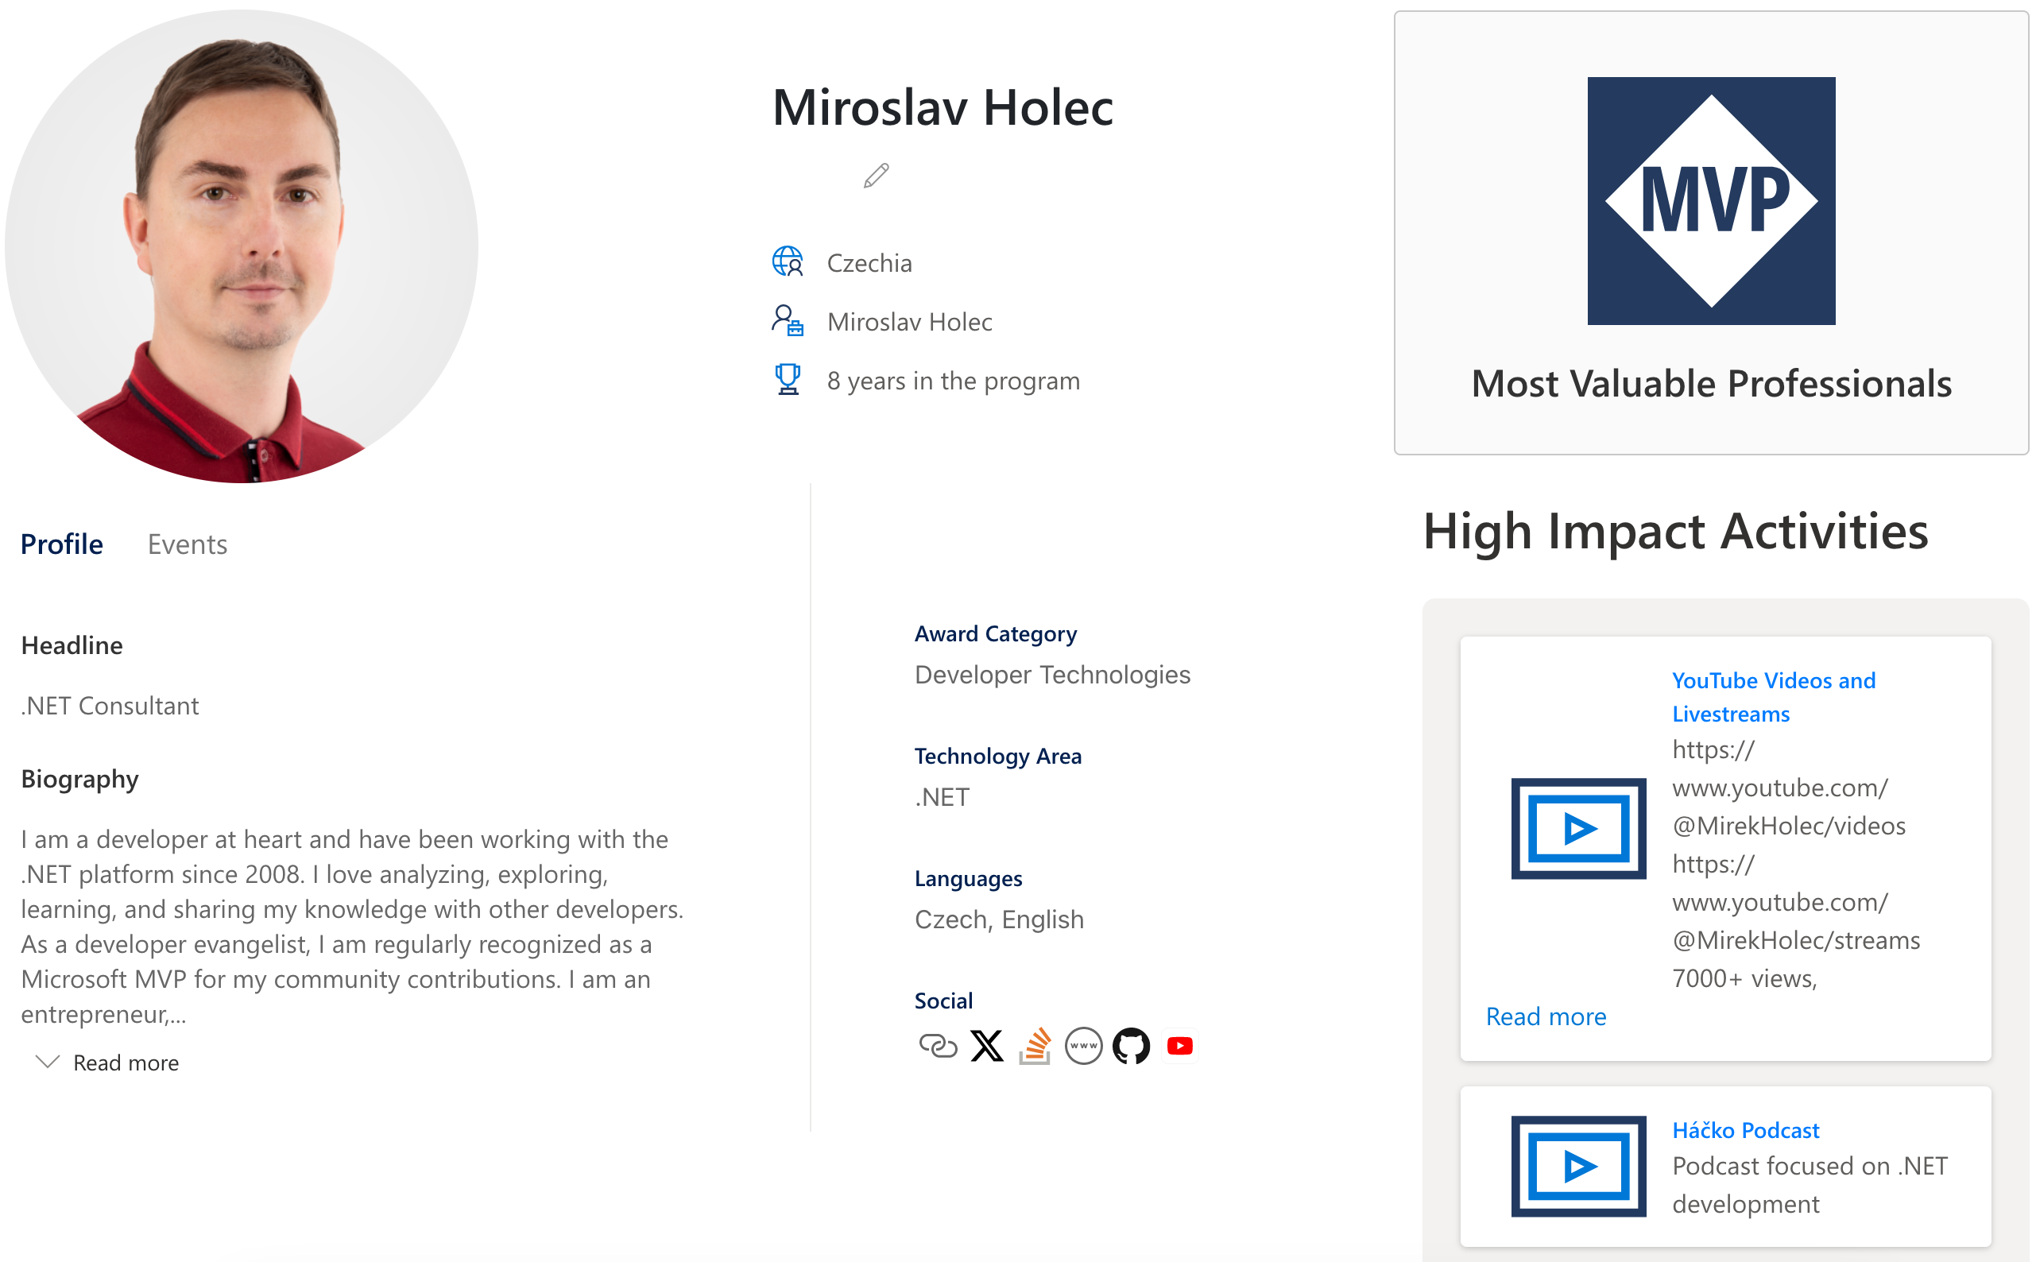2036x1262 pixels.
Task: Click the 'Developer Technologies' award category value
Action: point(1052,675)
